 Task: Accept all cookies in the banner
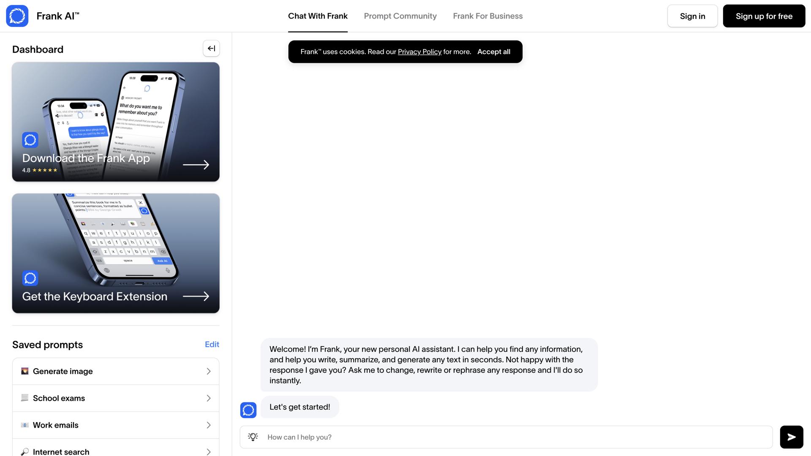coord(493,52)
